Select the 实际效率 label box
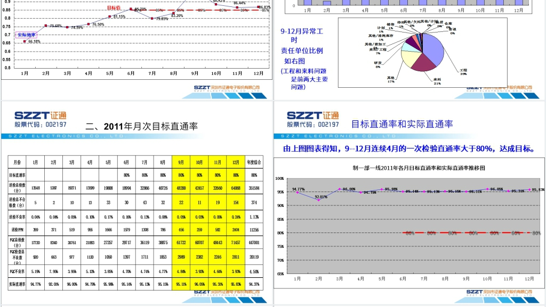This screenshot has height=307, width=546. (27, 35)
